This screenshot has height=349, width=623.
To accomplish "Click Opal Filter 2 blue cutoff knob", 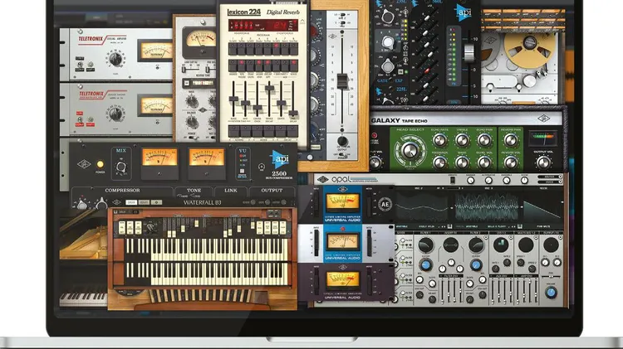I will [476, 265].
